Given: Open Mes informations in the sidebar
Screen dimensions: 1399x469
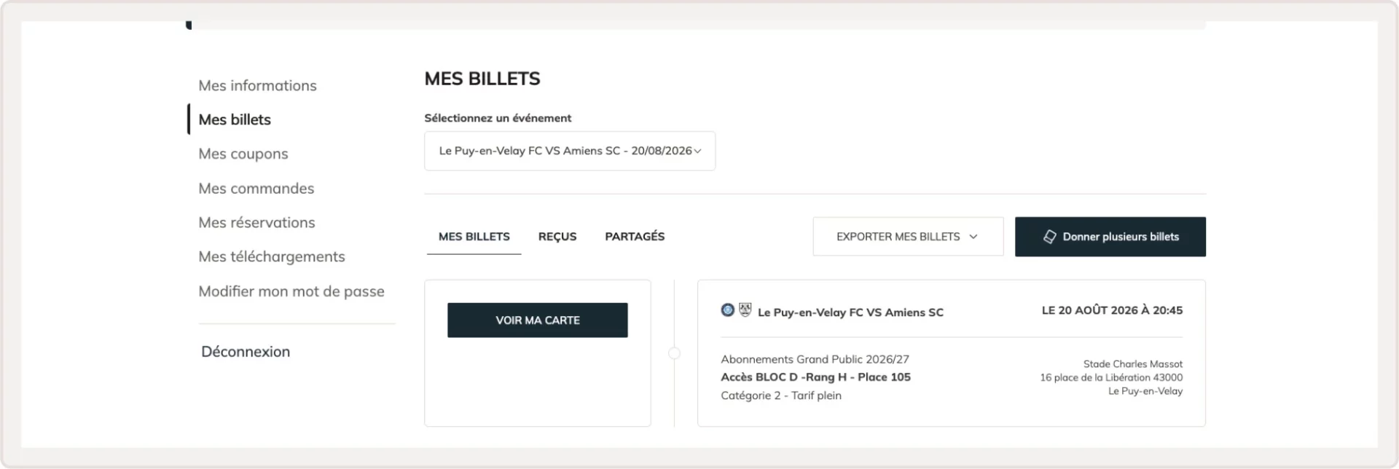Looking at the screenshot, I should (257, 86).
